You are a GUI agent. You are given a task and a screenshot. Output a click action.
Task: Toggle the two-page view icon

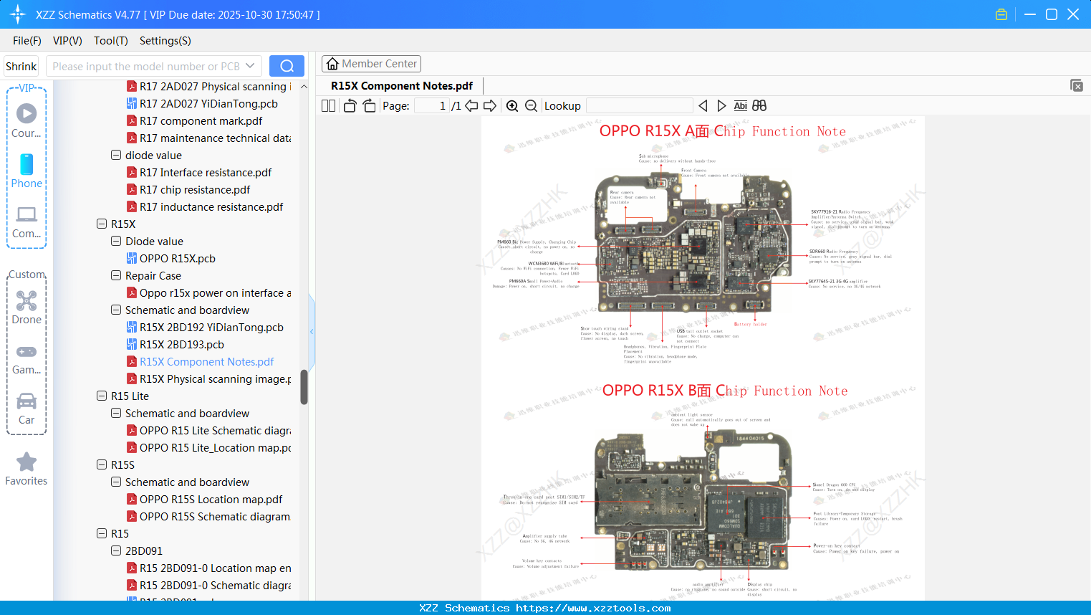(x=328, y=106)
